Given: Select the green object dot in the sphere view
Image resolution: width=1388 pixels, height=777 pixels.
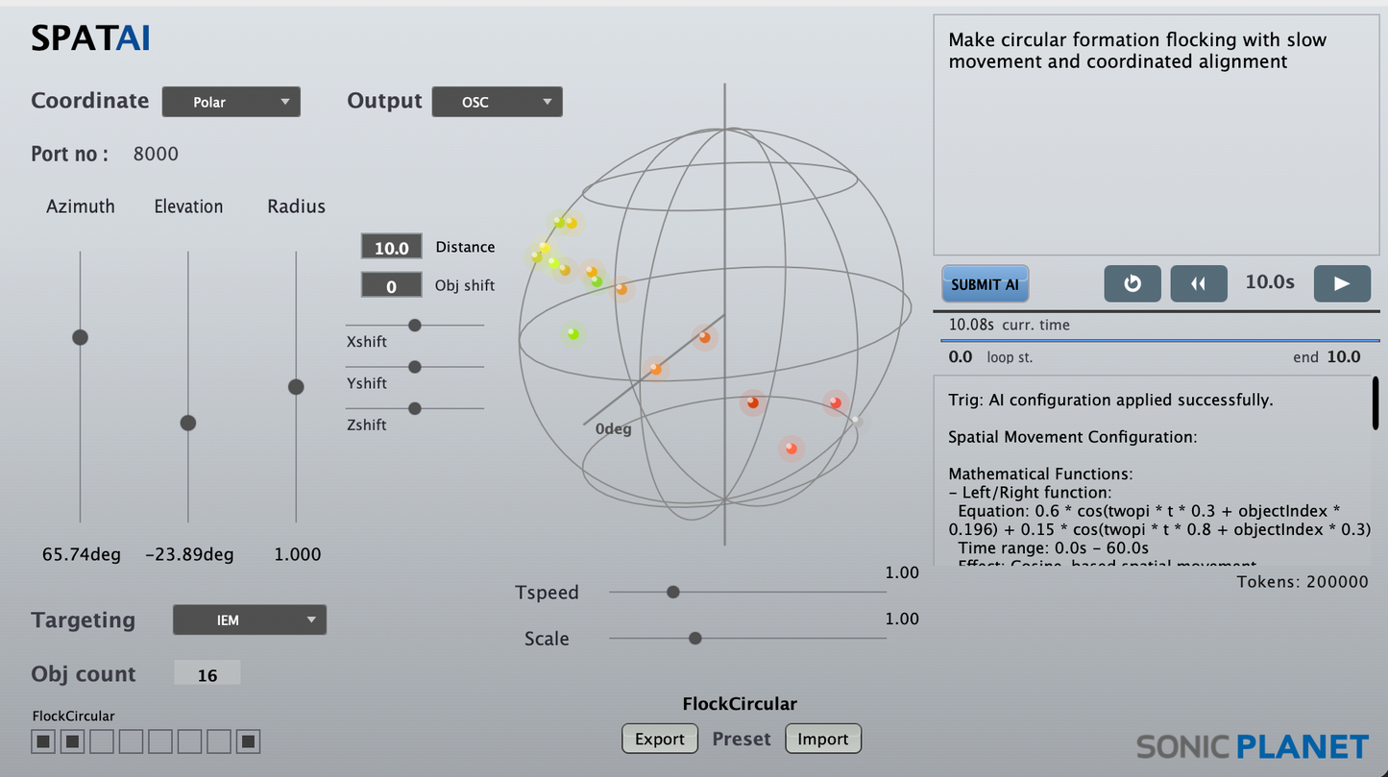Looking at the screenshot, I should click(x=572, y=334).
